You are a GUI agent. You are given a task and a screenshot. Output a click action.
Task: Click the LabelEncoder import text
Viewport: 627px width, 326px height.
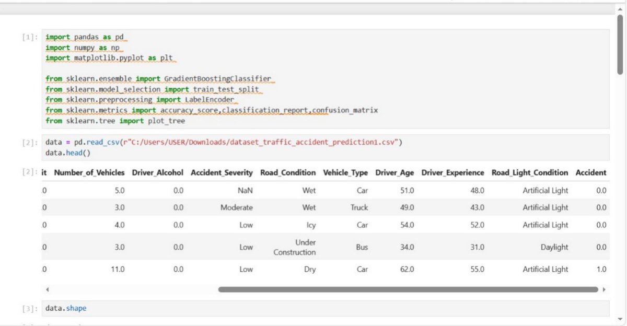208,100
